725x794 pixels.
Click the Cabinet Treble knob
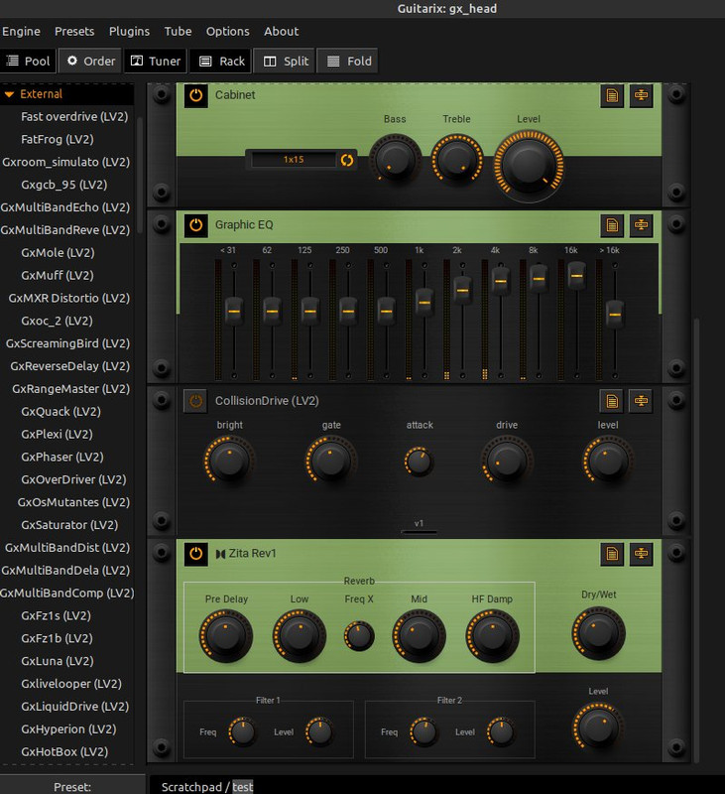click(457, 159)
